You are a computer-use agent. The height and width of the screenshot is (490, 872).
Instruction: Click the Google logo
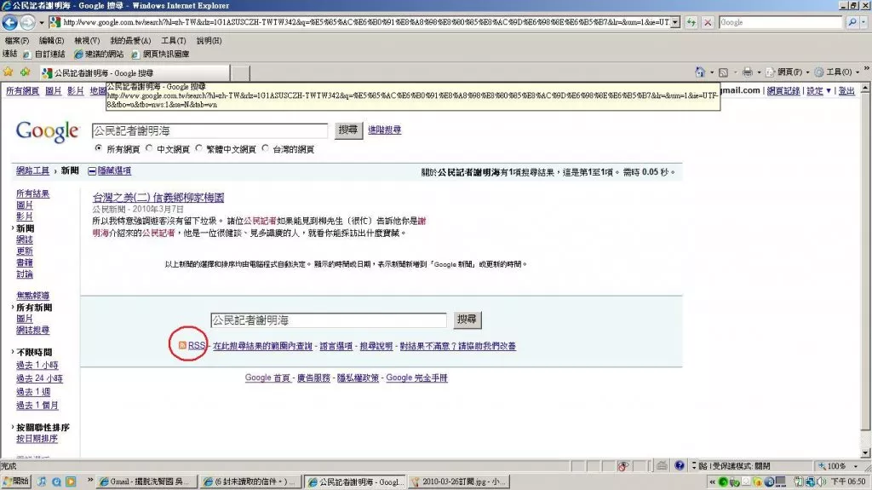click(48, 132)
